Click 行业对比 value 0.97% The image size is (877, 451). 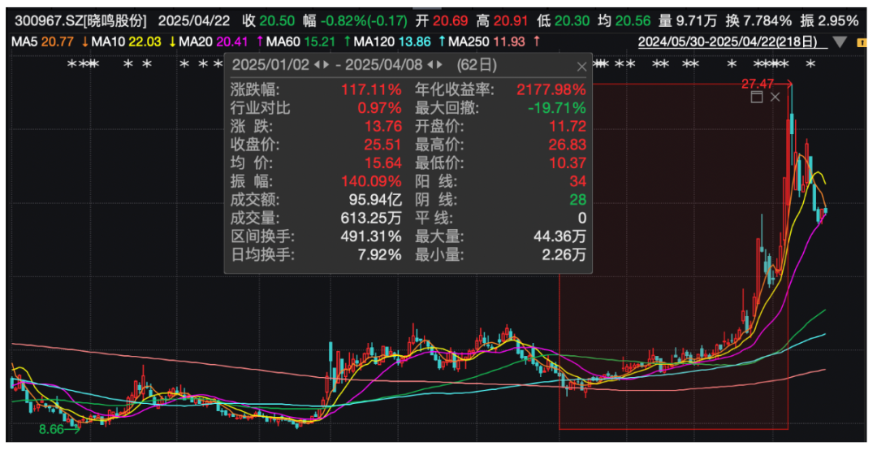[x=380, y=108]
